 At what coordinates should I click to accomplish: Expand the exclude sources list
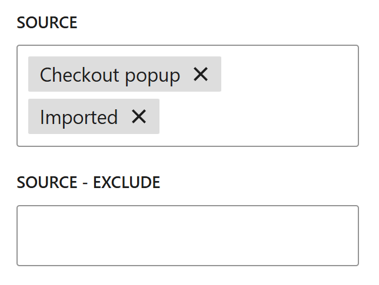click(187, 235)
